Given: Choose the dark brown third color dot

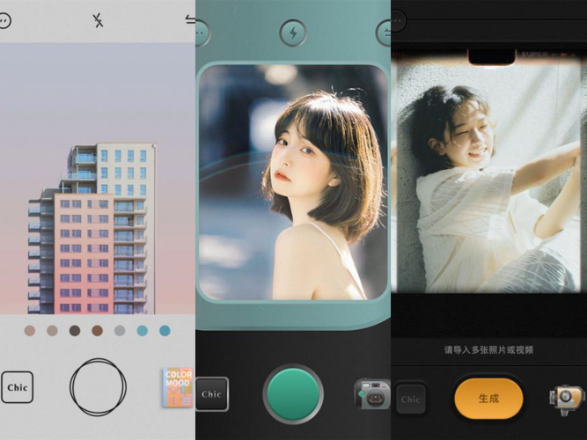Looking at the screenshot, I should (x=75, y=331).
